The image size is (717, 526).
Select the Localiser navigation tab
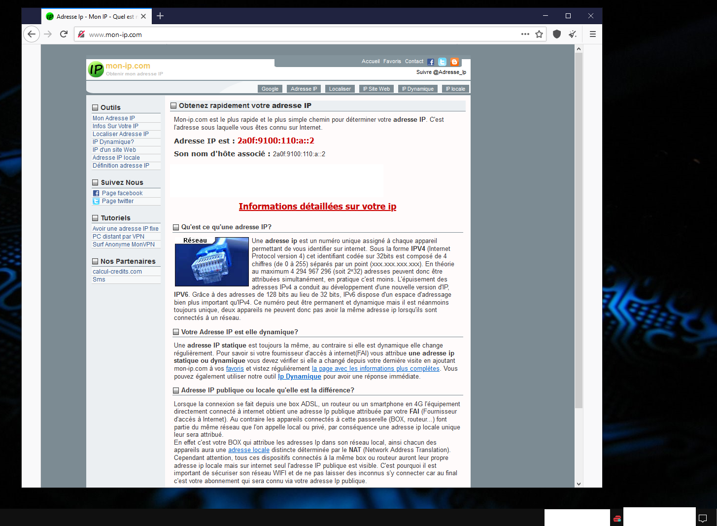(x=340, y=89)
